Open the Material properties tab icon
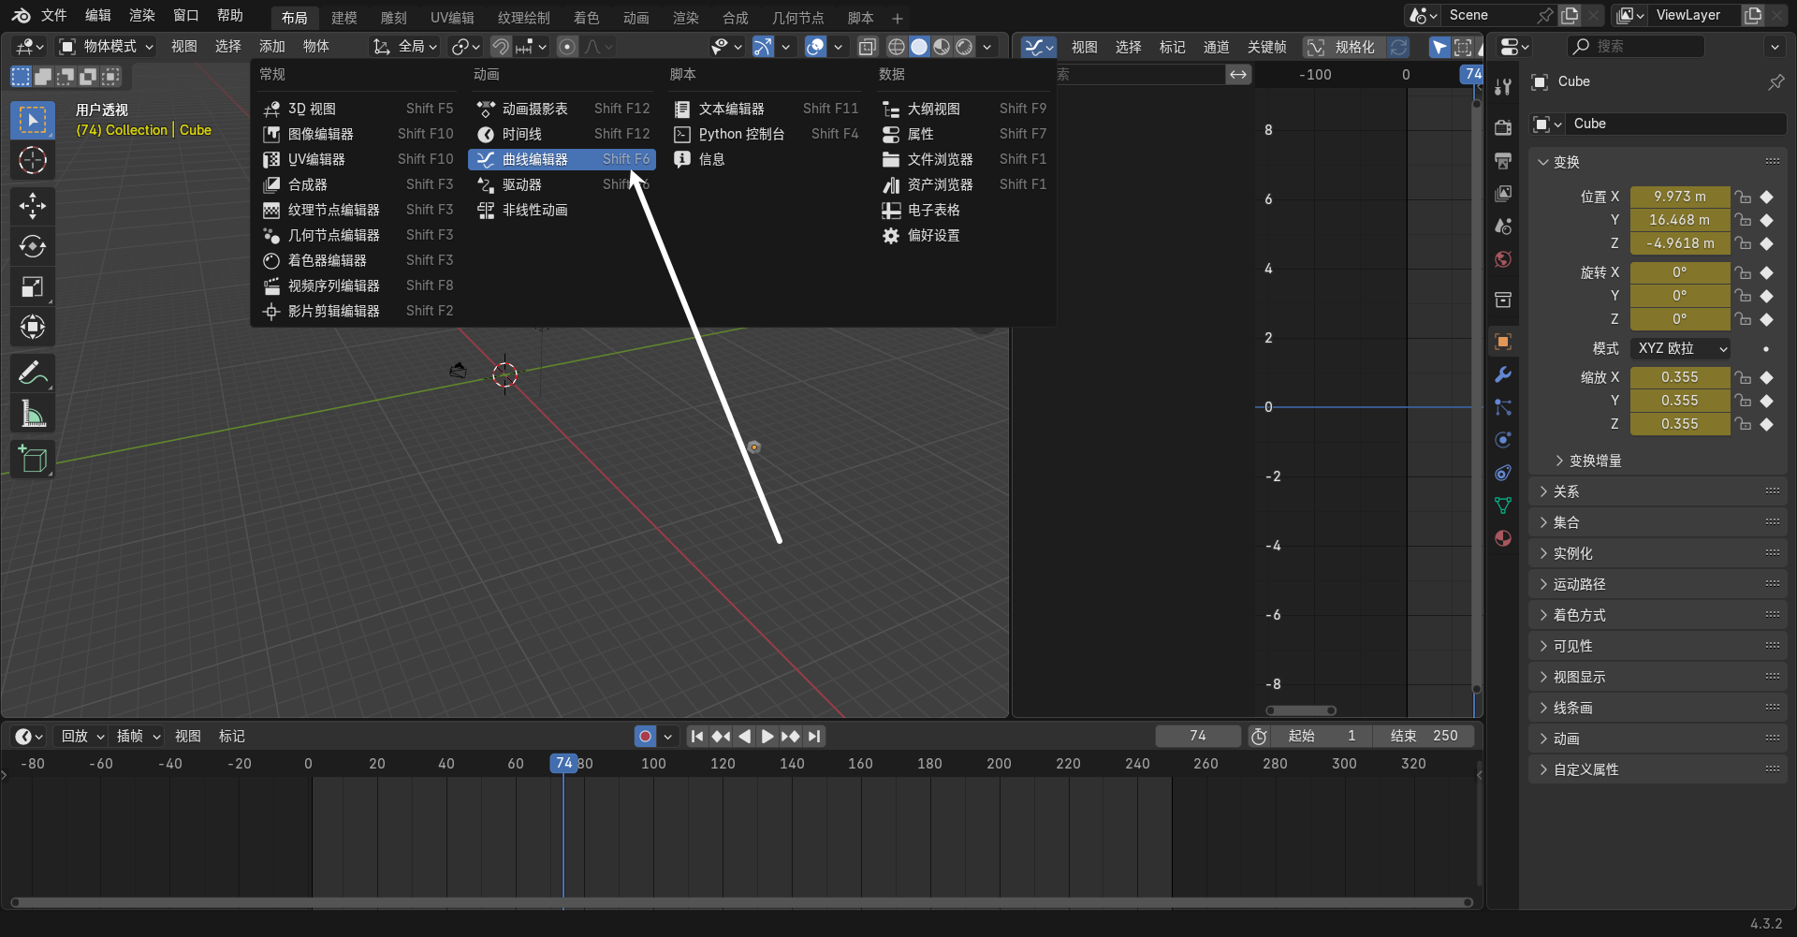Screen dimensions: 1797x937 [x=1503, y=538]
